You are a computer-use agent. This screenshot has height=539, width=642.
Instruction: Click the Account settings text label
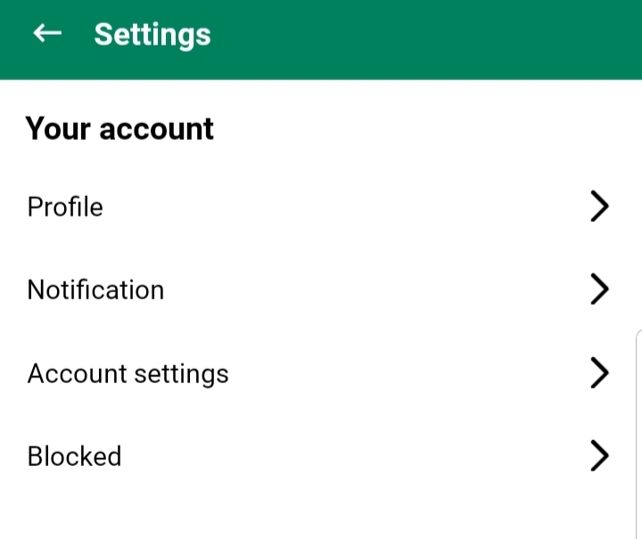(x=128, y=373)
